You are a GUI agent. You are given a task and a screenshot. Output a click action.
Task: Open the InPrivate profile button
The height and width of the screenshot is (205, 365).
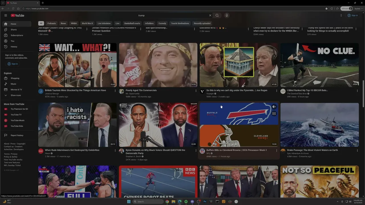tap(347, 9)
